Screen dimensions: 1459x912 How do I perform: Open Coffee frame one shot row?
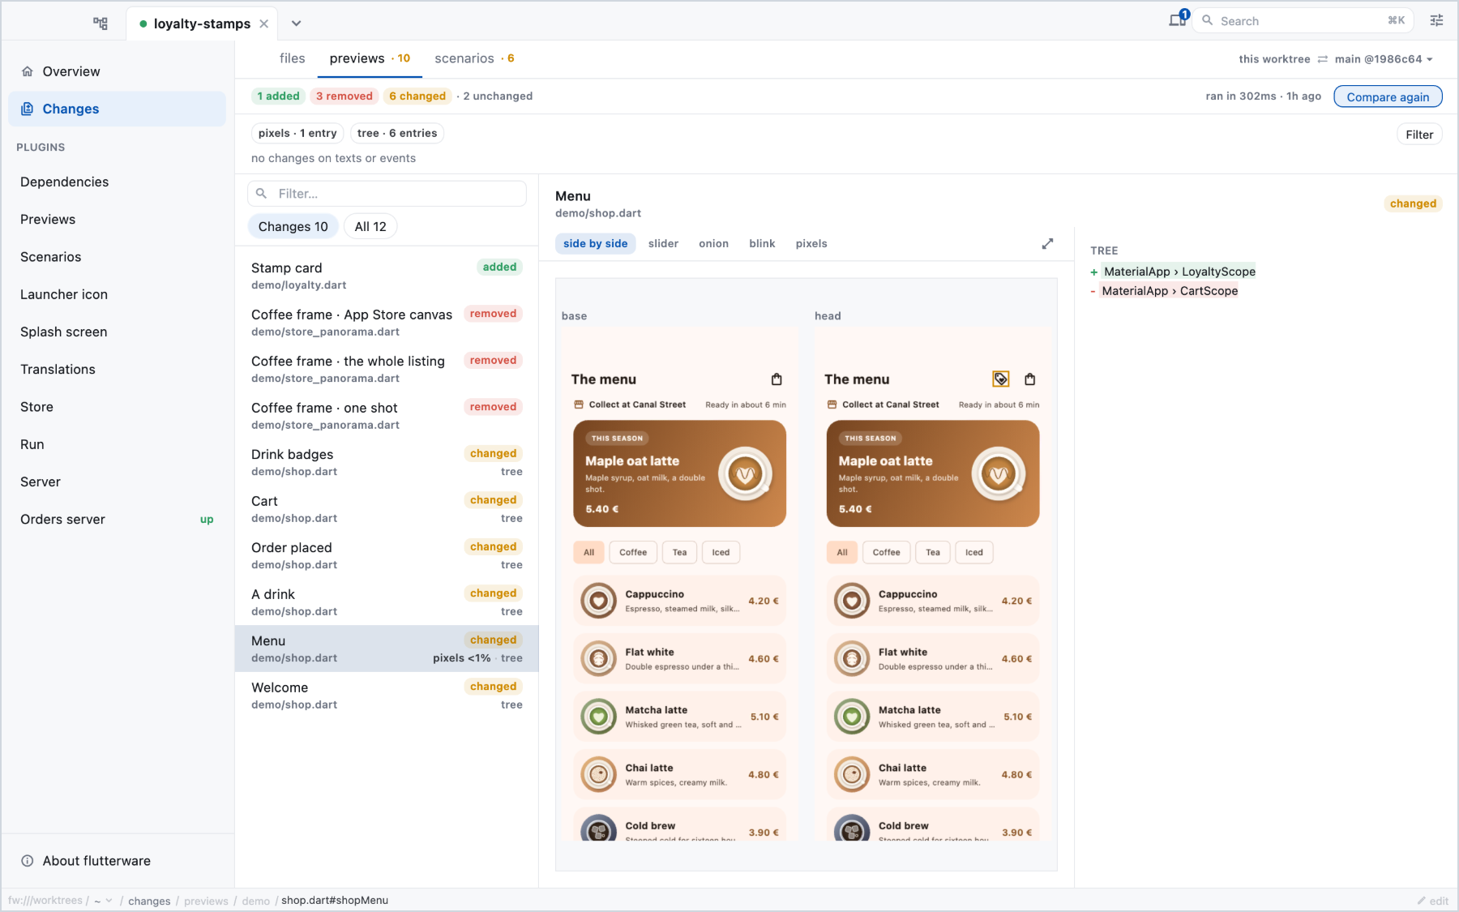387,416
